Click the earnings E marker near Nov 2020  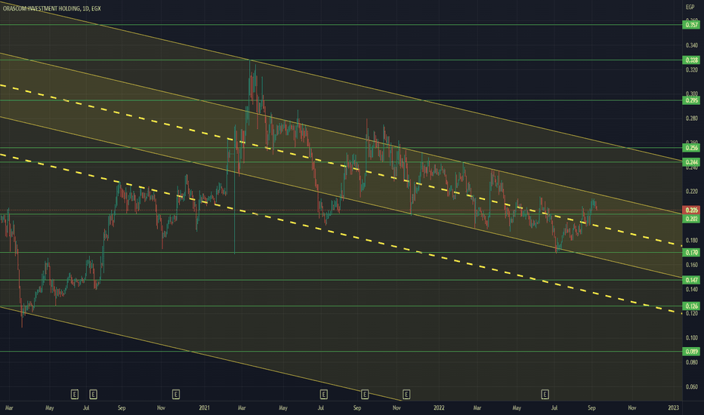tap(175, 395)
